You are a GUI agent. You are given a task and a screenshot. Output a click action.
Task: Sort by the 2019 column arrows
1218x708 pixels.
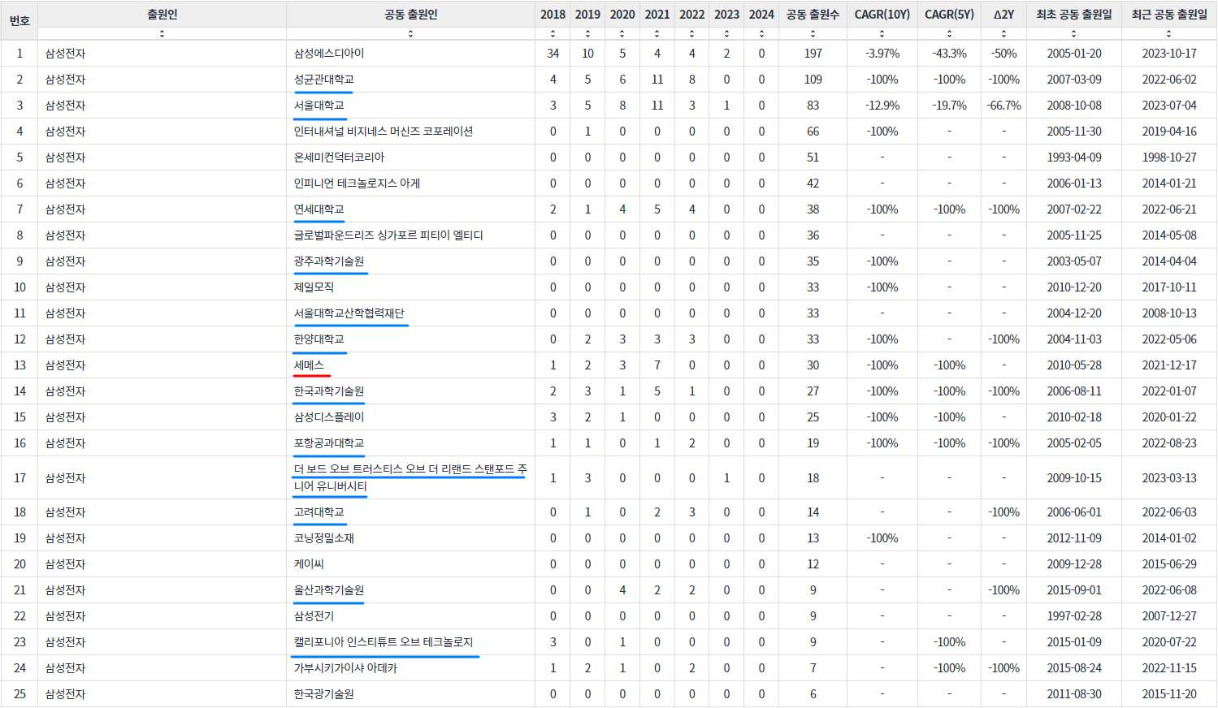pyautogui.click(x=587, y=34)
